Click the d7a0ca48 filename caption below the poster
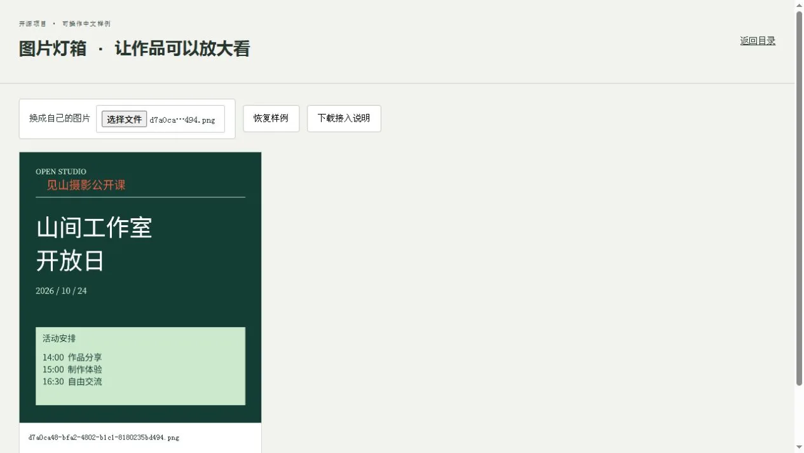Viewport: 804px width, 453px height. 104,438
